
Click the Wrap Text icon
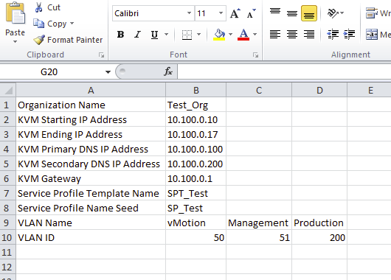[x=372, y=13]
